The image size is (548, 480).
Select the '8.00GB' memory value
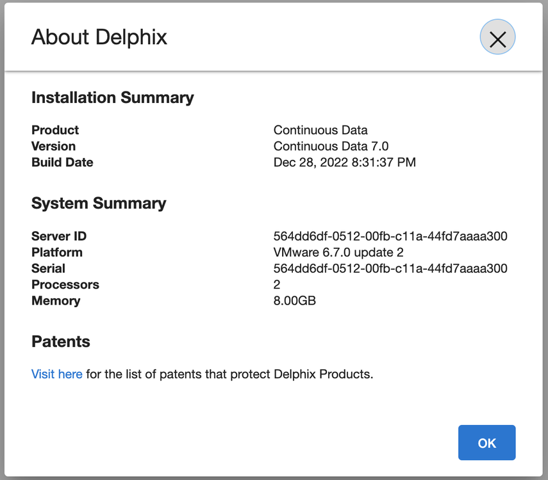(295, 300)
